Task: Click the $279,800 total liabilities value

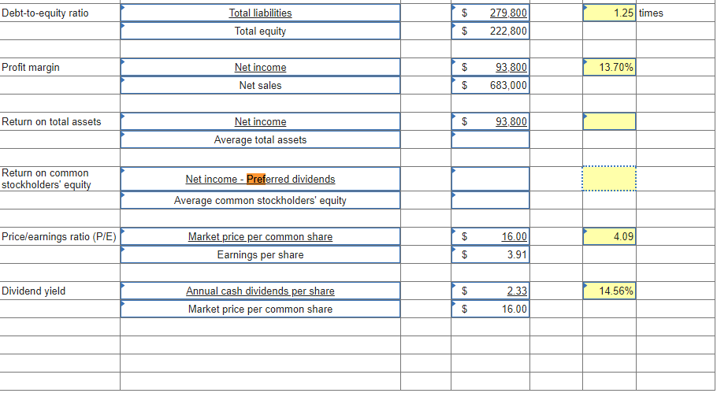Action: (490, 13)
